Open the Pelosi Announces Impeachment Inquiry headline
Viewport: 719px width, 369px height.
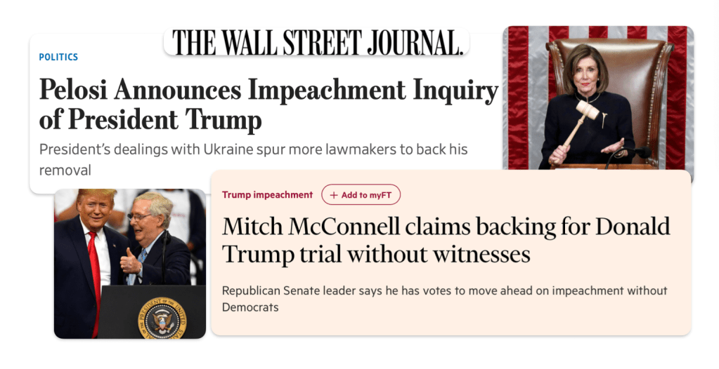tap(267, 105)
